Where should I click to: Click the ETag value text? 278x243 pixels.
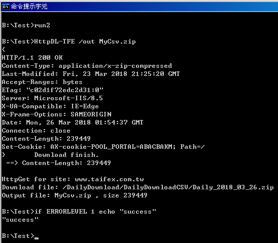click(x=65, y=90)
